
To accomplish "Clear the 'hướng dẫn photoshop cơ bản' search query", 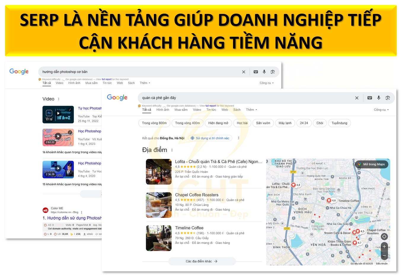I will coord(244,72).
